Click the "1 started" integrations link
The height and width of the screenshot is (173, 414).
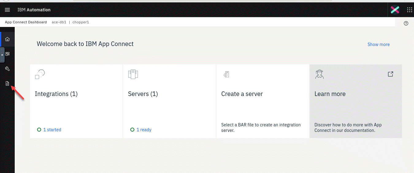pos(52,130)
